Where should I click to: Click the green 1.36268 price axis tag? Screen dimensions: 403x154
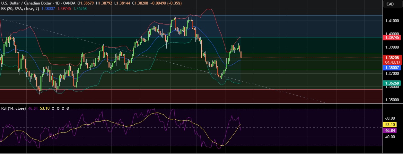(391, 83)
